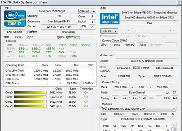The height and width of the screenshot is (131, 182).
Task: Click the Intel Core i7 logo badge
Action: [x=15, y=18]
